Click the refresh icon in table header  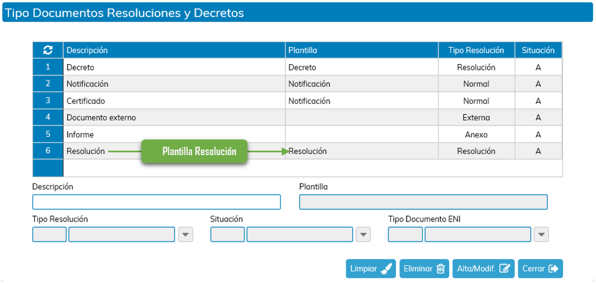[48, 50]
